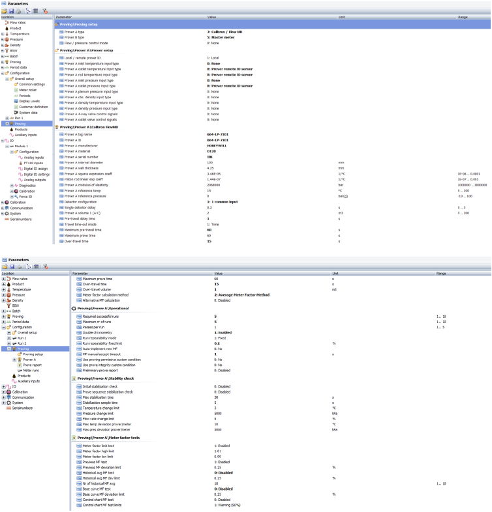This screenshot has width=492, height=512.
Task: Click the save disk icon in top window toolbar
Action: coord(12,11)
